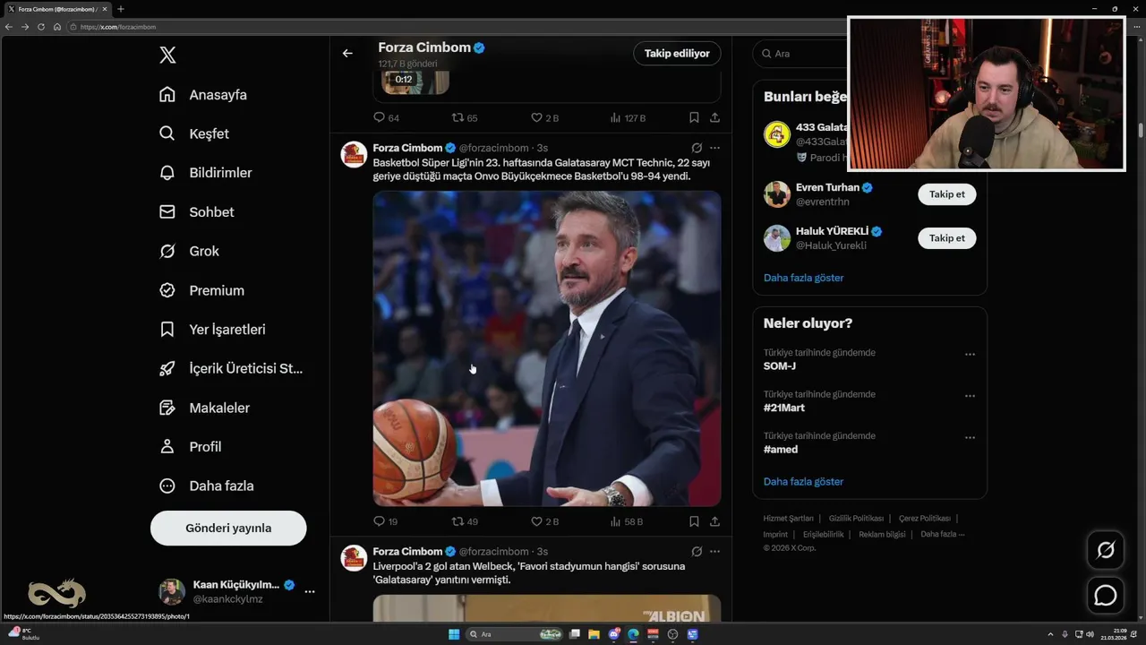Open the basketball coach photo
The height and width of the screenshot is (645, 1146).
547,348
